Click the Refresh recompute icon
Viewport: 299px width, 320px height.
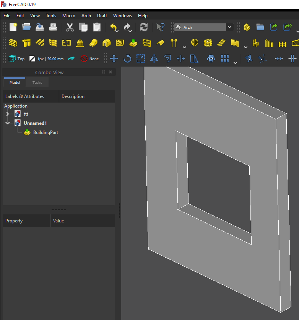144,27
